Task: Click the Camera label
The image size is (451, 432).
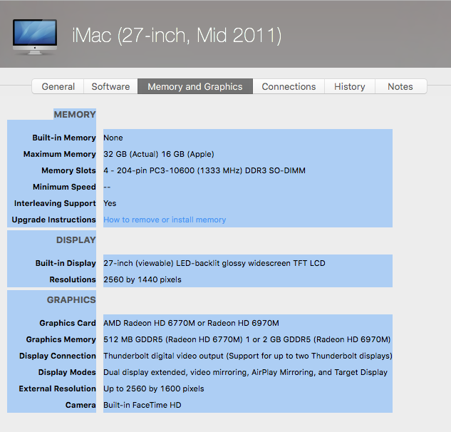Action: click(81, 405)
